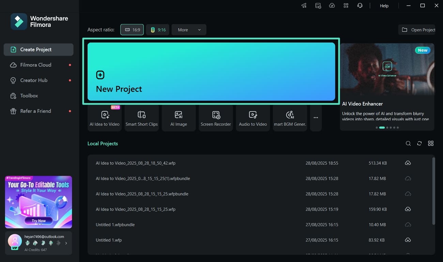Viewport: 443px width, 262px height.
Task: Click Try Now on editable tools ad
Action: point(39,220)
